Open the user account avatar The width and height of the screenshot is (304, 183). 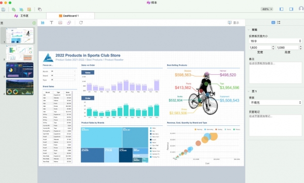pos(301,9)
